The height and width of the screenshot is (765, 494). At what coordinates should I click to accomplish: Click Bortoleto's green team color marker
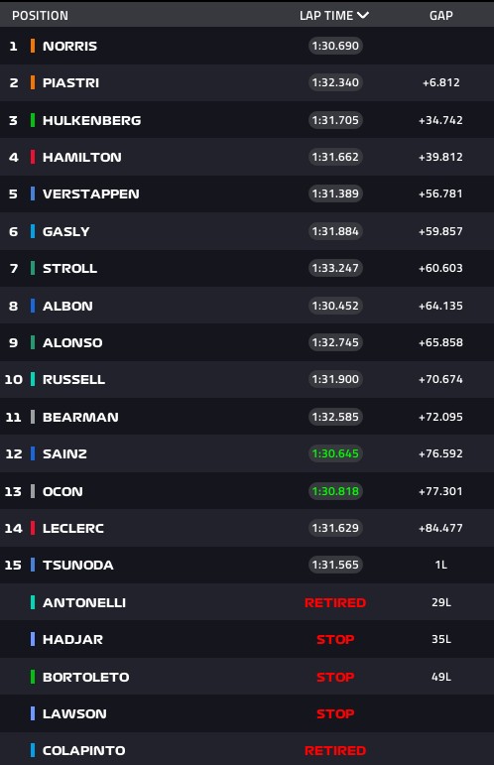(33, 677)
